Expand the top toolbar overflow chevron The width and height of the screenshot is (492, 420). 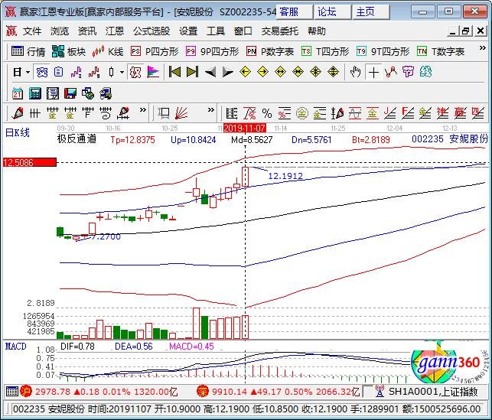click(x=482, y=48)
